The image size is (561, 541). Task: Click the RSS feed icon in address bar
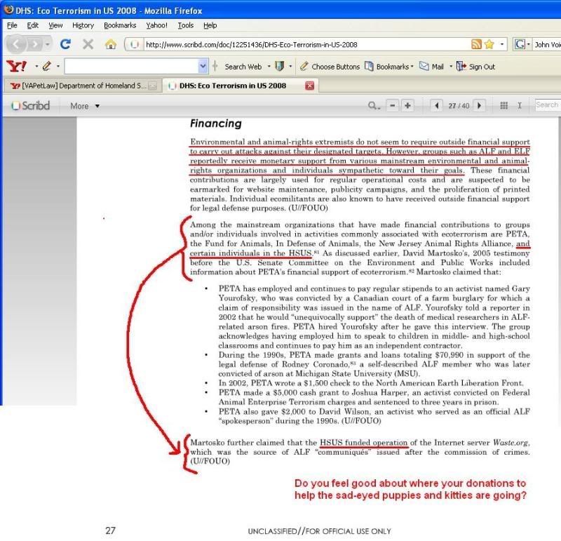point(476,44)
